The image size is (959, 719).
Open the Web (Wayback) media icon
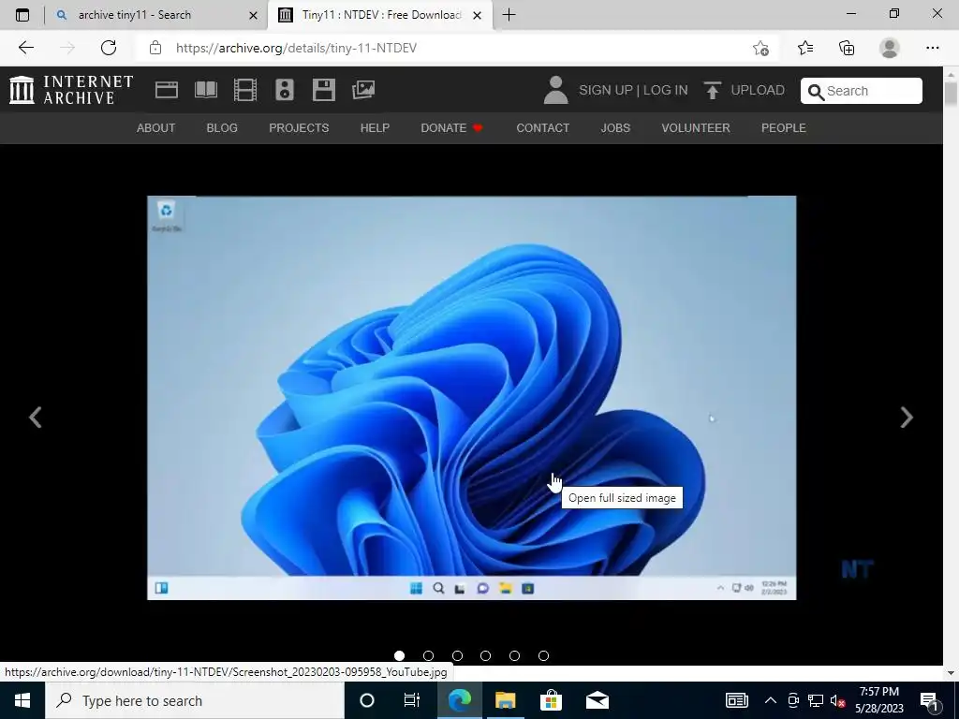tap(167, 90)
